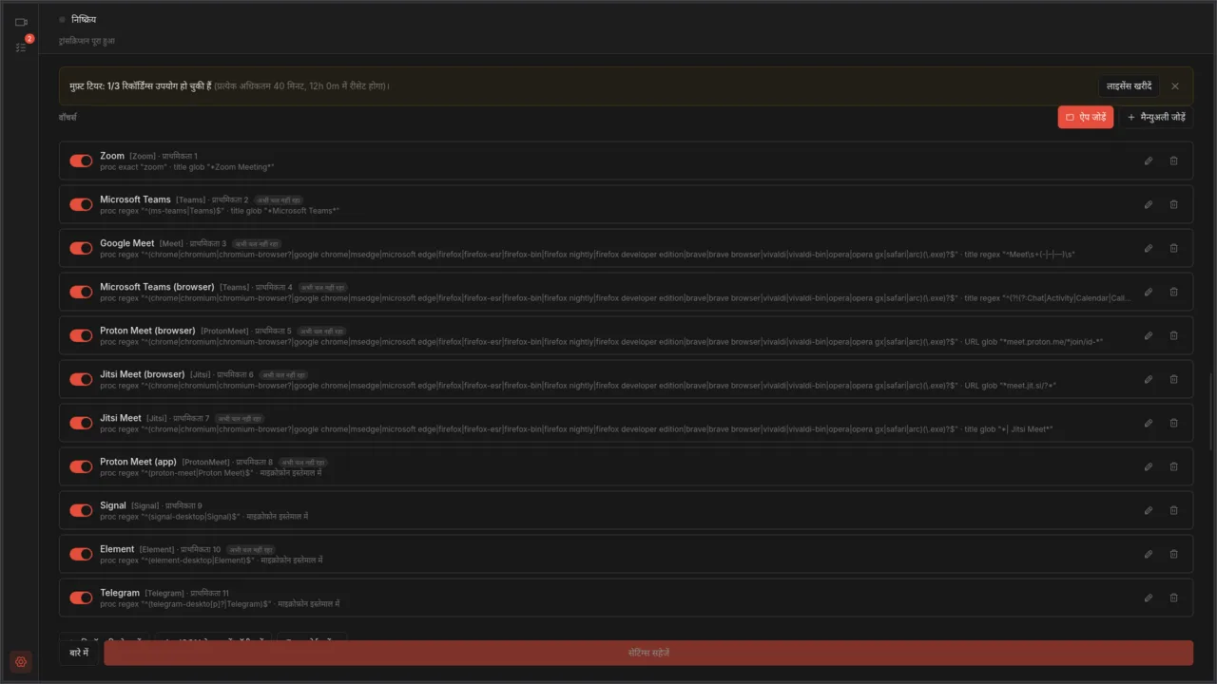Toggle the Signal trigger switch

[x=81, y=510]
